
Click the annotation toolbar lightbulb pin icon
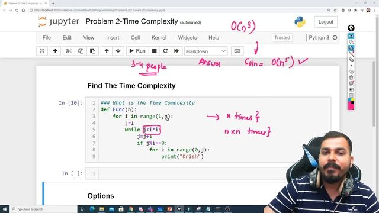click(351, 28)
